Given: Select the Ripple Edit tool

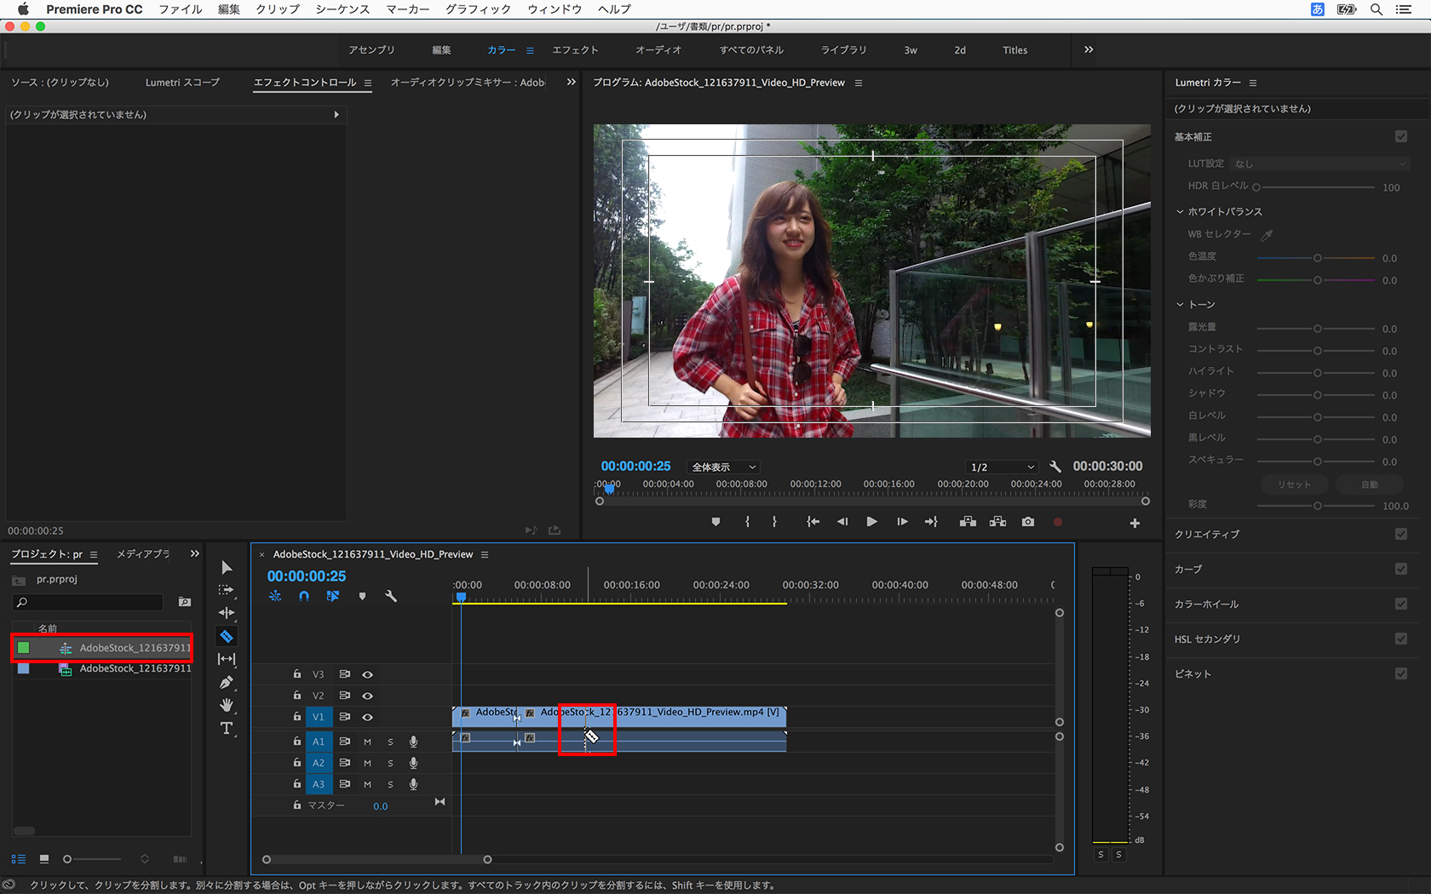Looking at the screenshot, I should pos(227,613).
